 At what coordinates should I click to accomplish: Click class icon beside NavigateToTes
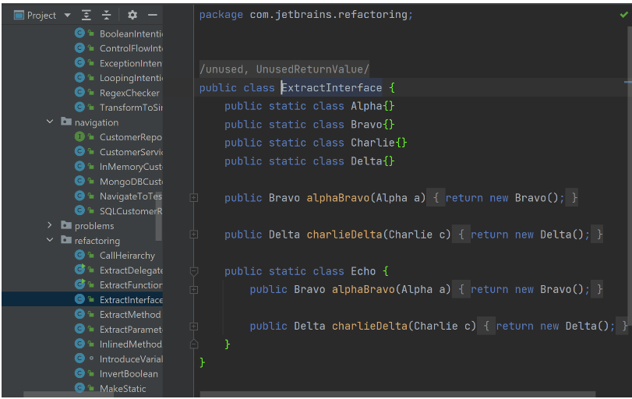pos(79,196)
